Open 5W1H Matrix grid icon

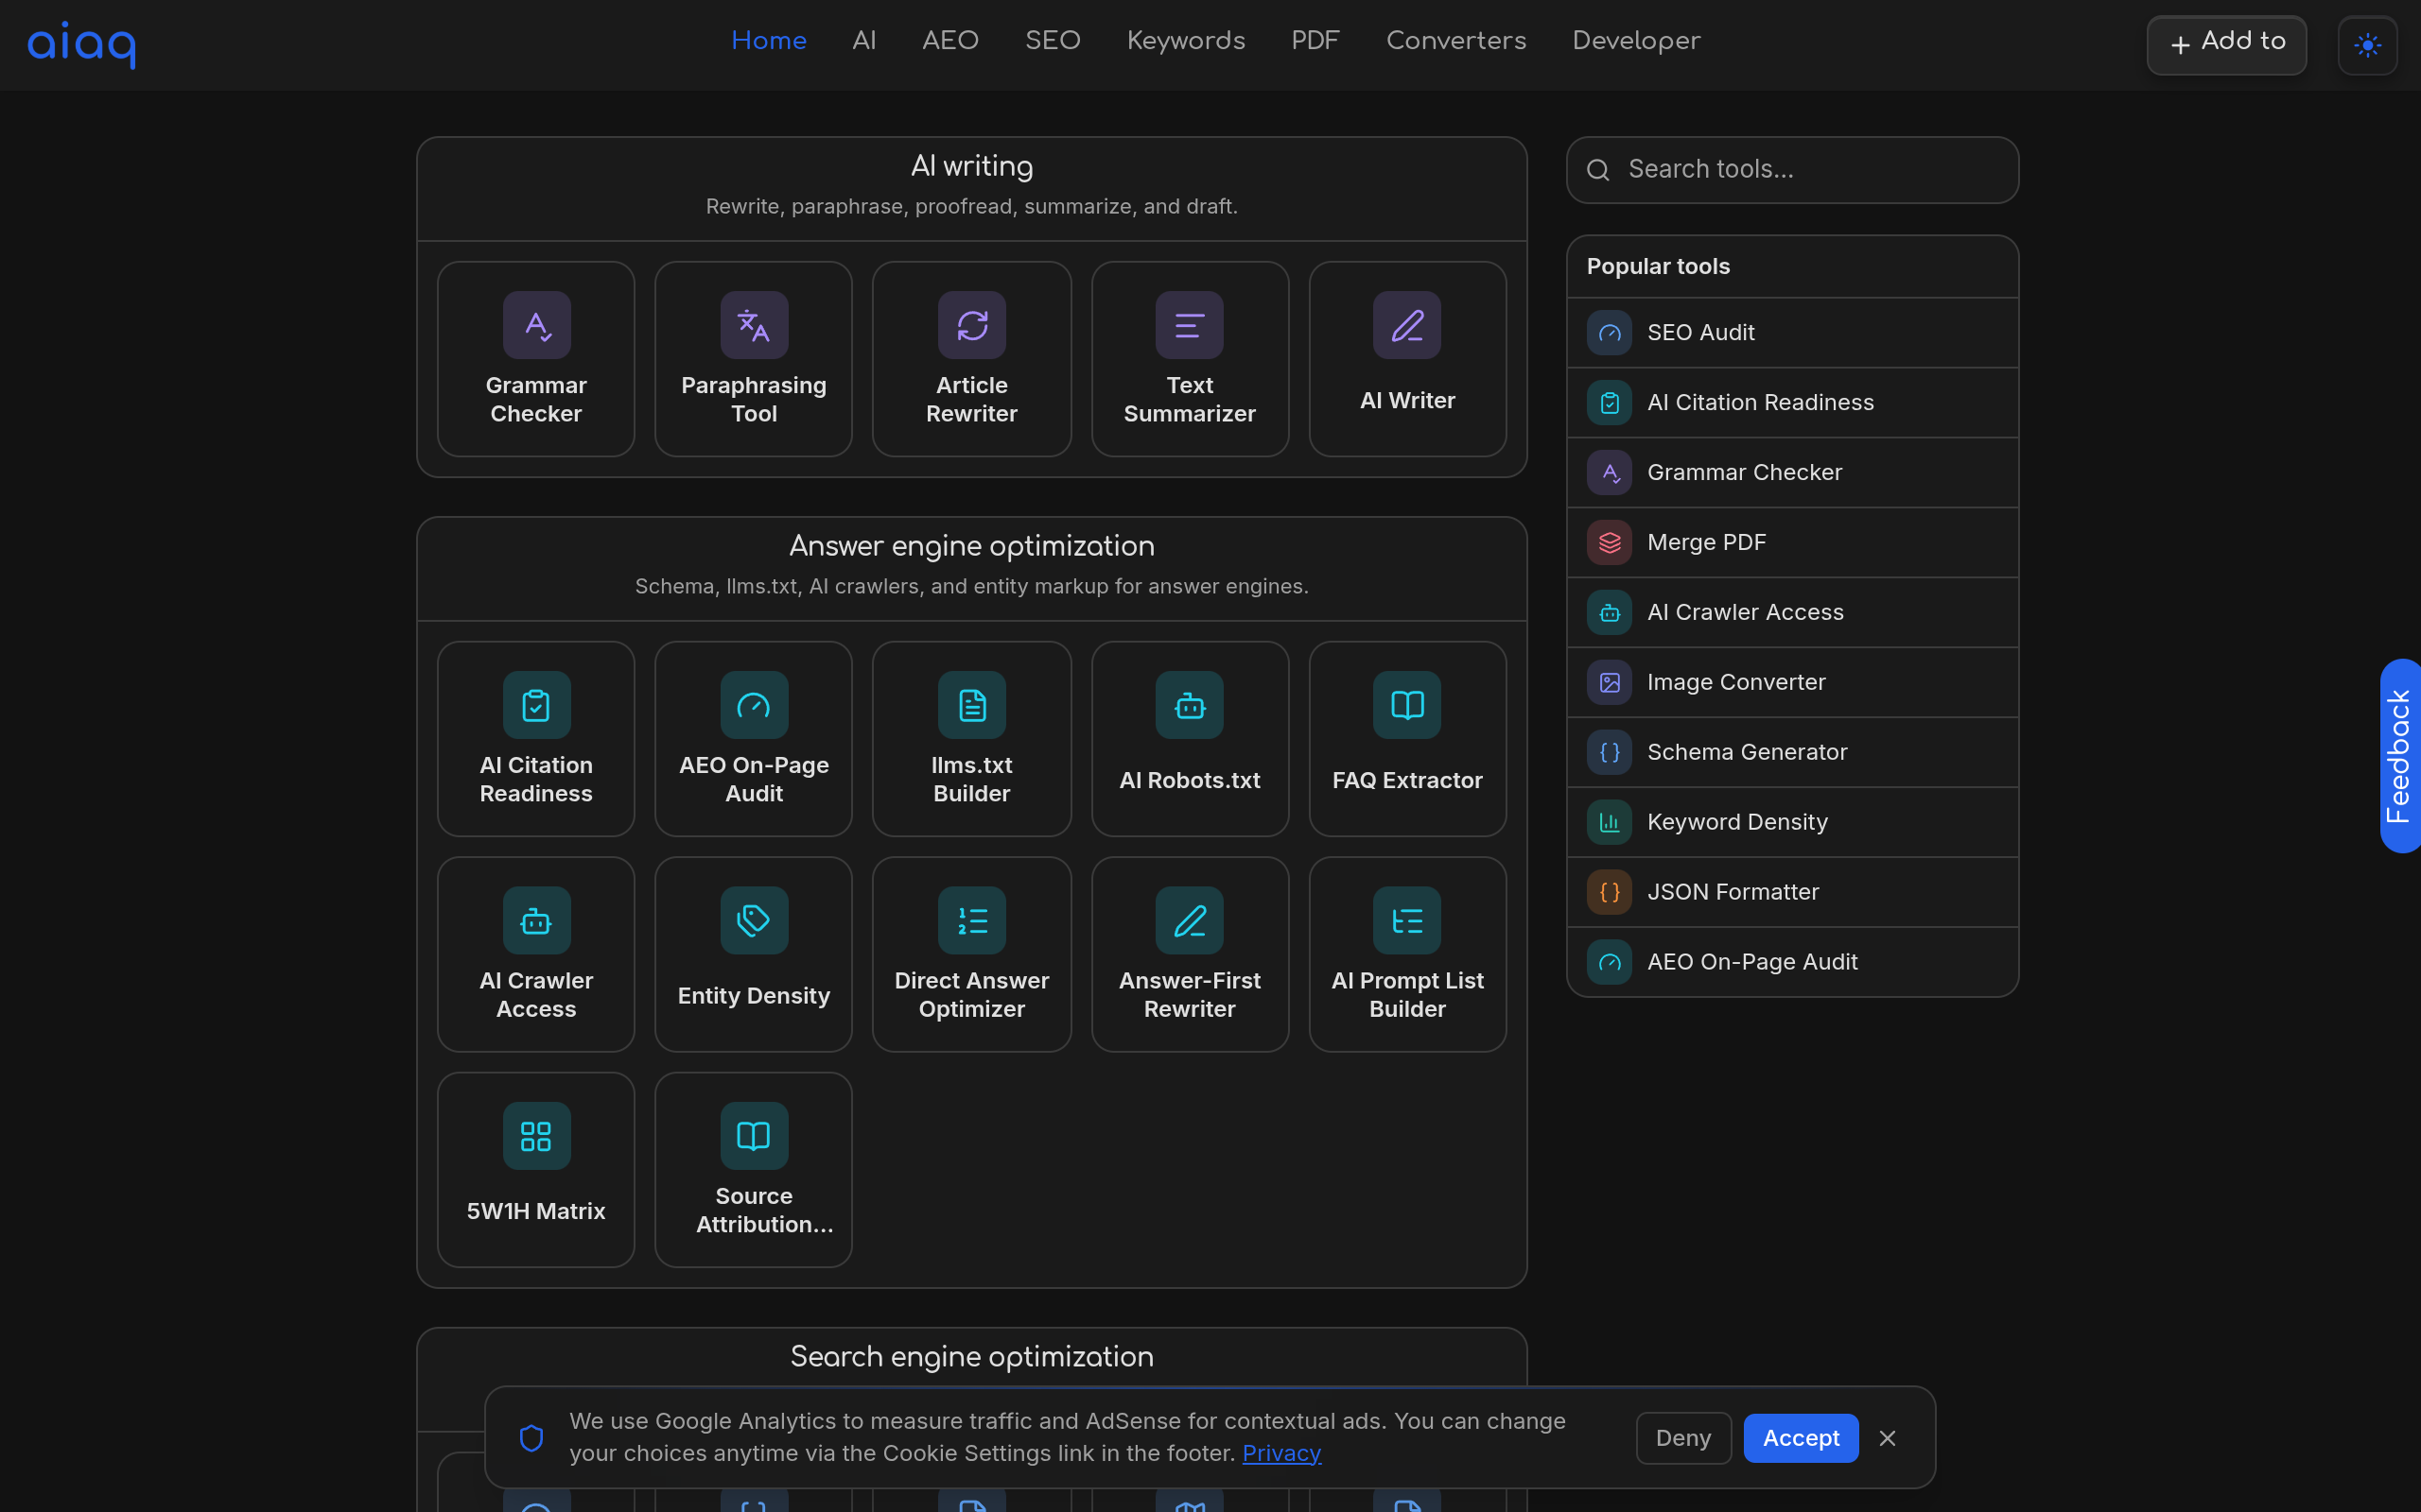[x=536, y=1136]
